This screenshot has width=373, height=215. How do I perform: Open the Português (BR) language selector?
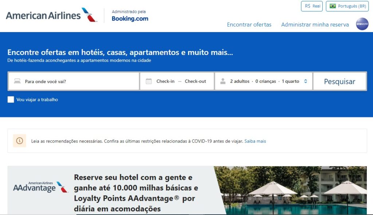pyautogui.click(x=347, y=6)
